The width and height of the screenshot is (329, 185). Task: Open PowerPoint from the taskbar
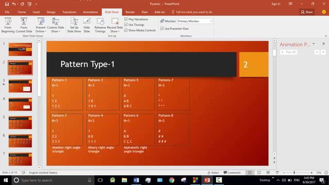pos(207,180)
